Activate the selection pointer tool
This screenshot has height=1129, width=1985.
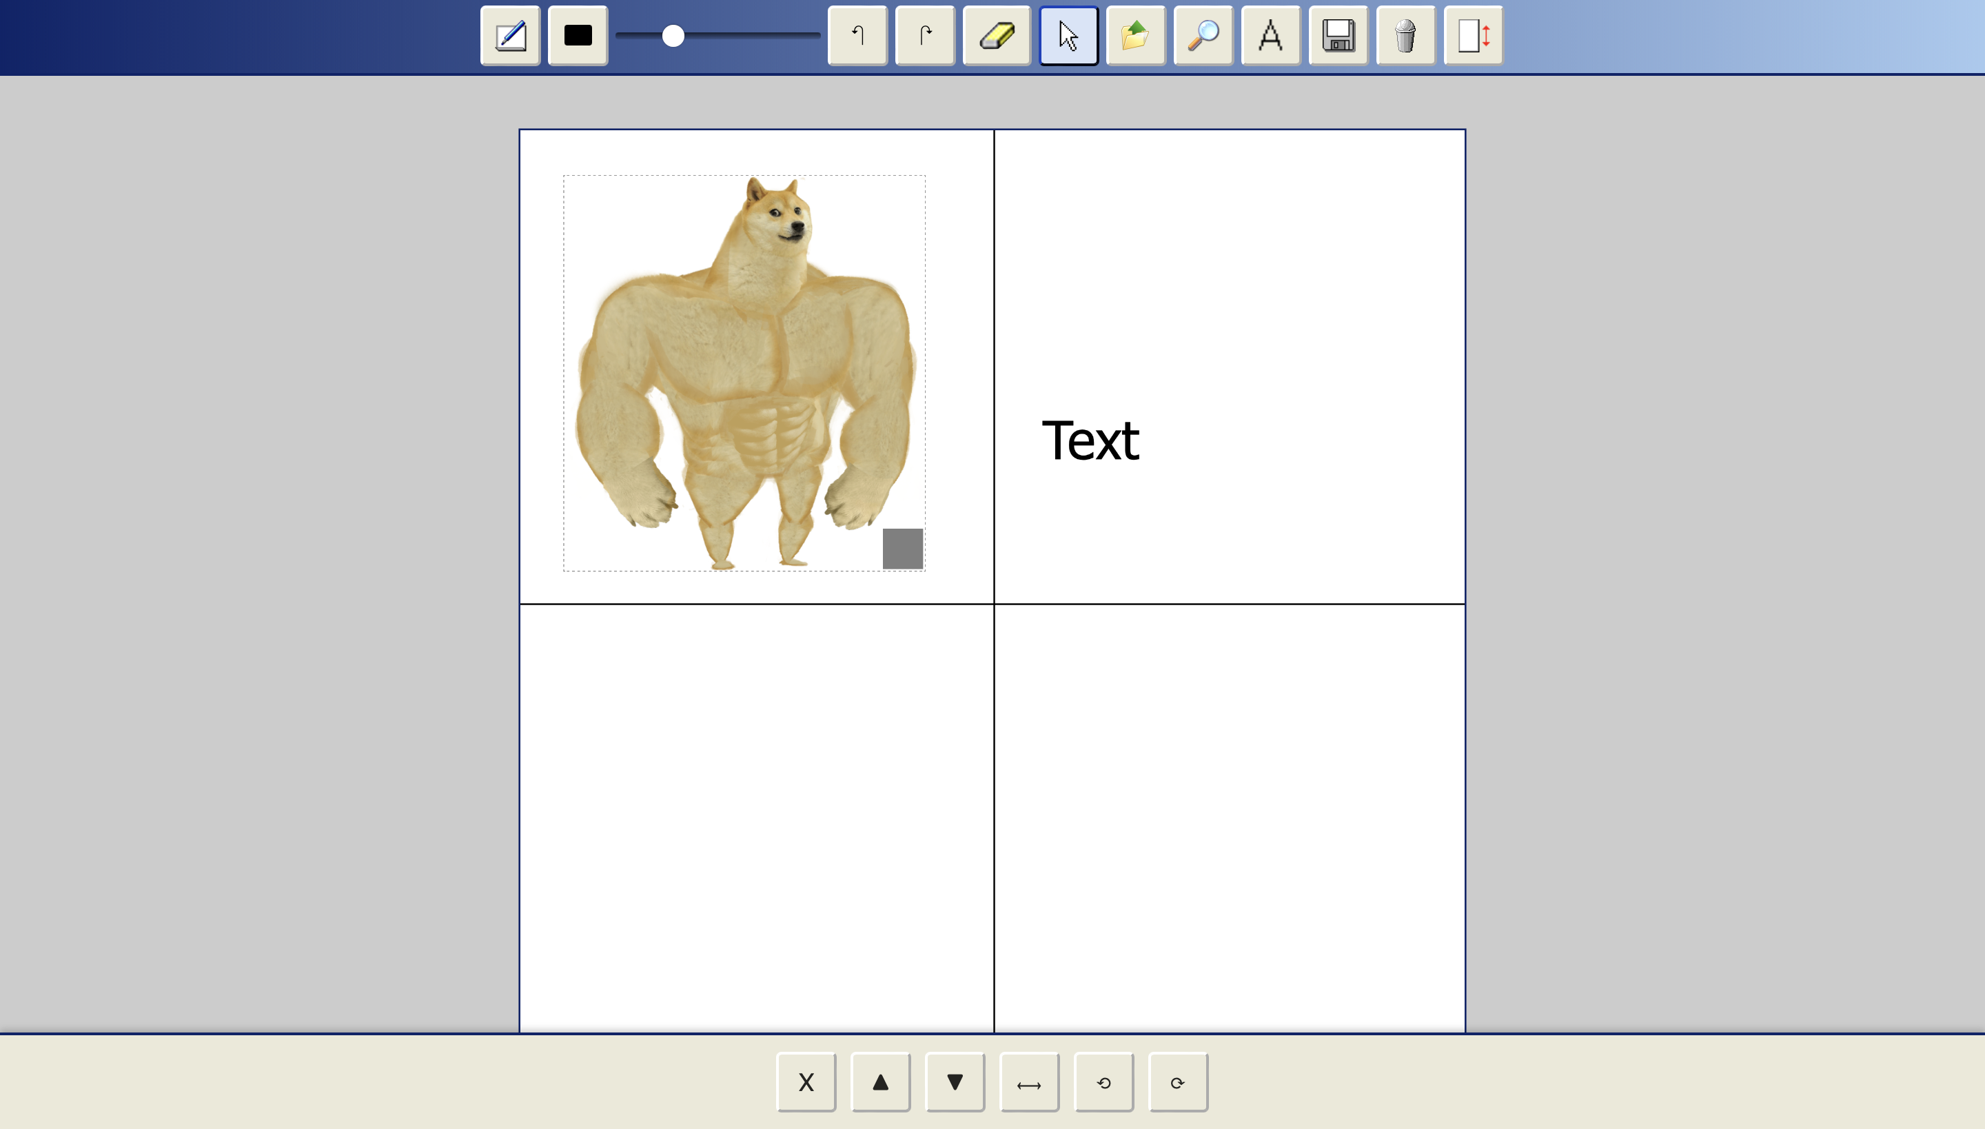[1068, 36]
